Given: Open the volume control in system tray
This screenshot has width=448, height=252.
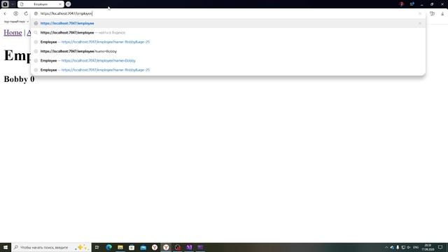Looking at the screenshot, I should pyautogui.click(x=409, y=247).
